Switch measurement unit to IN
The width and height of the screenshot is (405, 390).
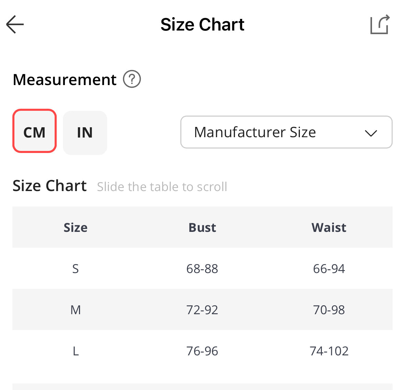(x=85, y=132)
